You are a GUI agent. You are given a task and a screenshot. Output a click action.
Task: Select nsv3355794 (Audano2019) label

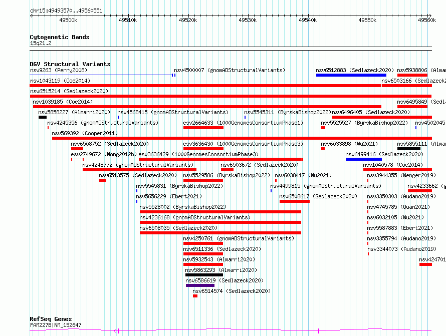click(401, 238)
